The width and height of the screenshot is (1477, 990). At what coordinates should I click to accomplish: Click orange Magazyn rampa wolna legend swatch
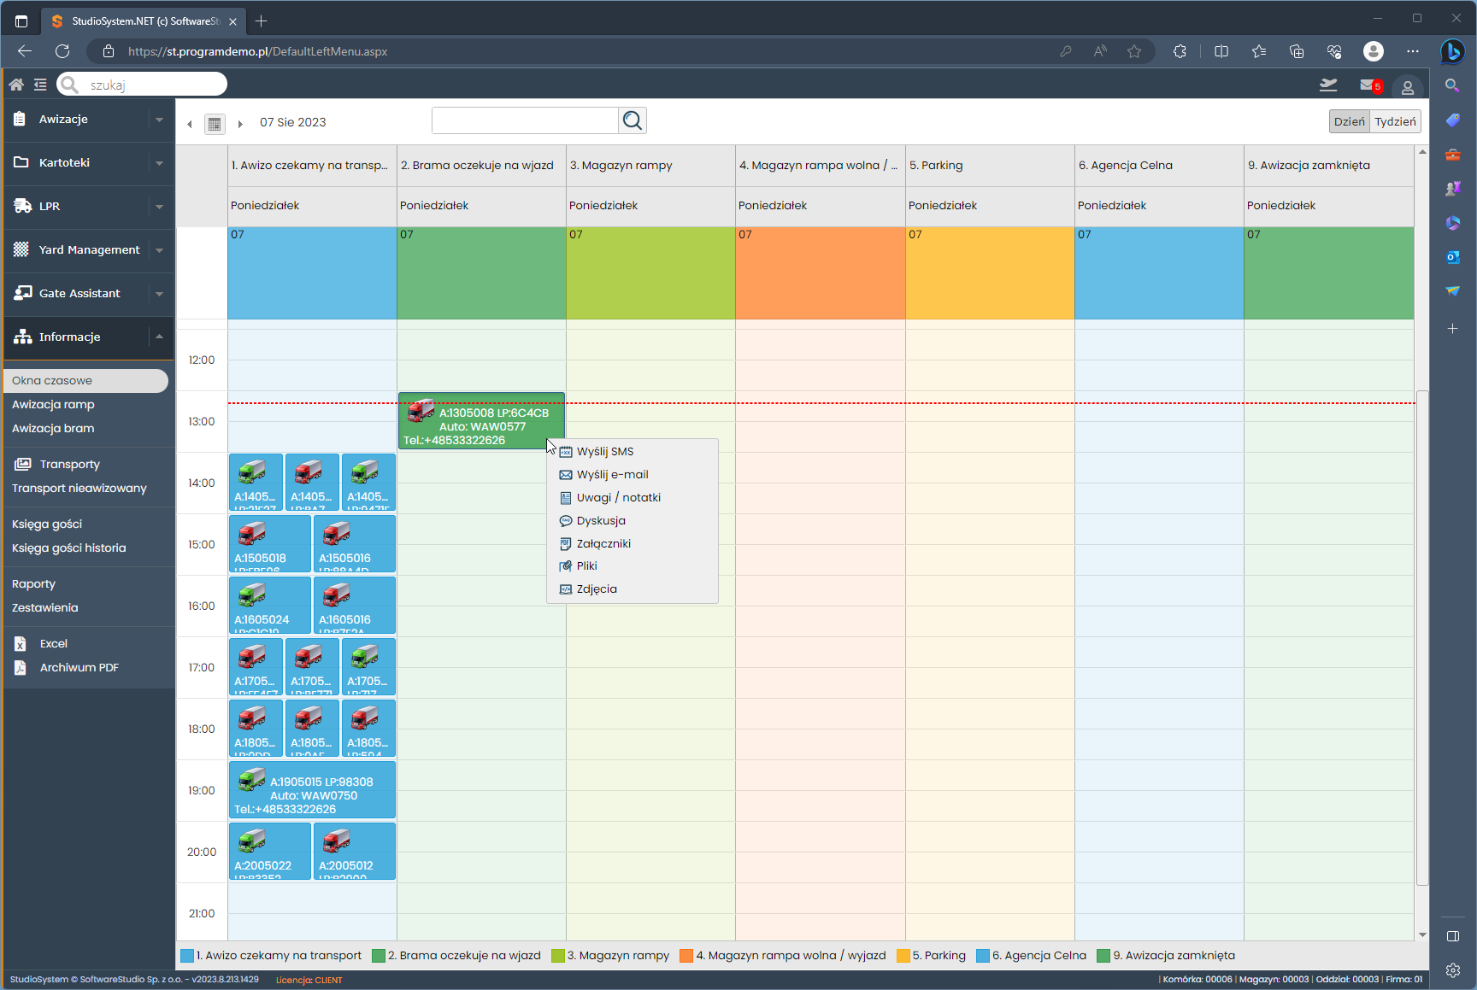[x=686, y=956]
